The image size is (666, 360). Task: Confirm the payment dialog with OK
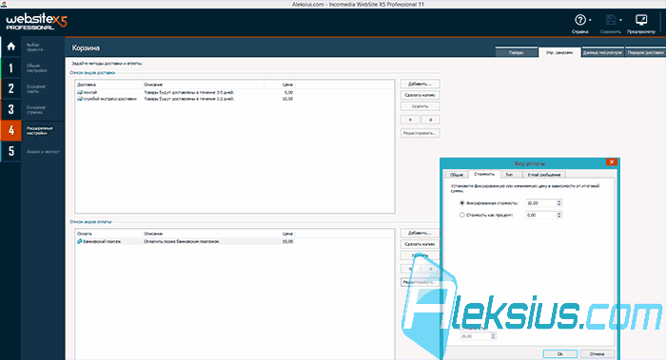[x=559, y=353]
